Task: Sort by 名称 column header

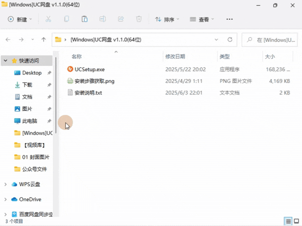Action: tap(76, 56)
